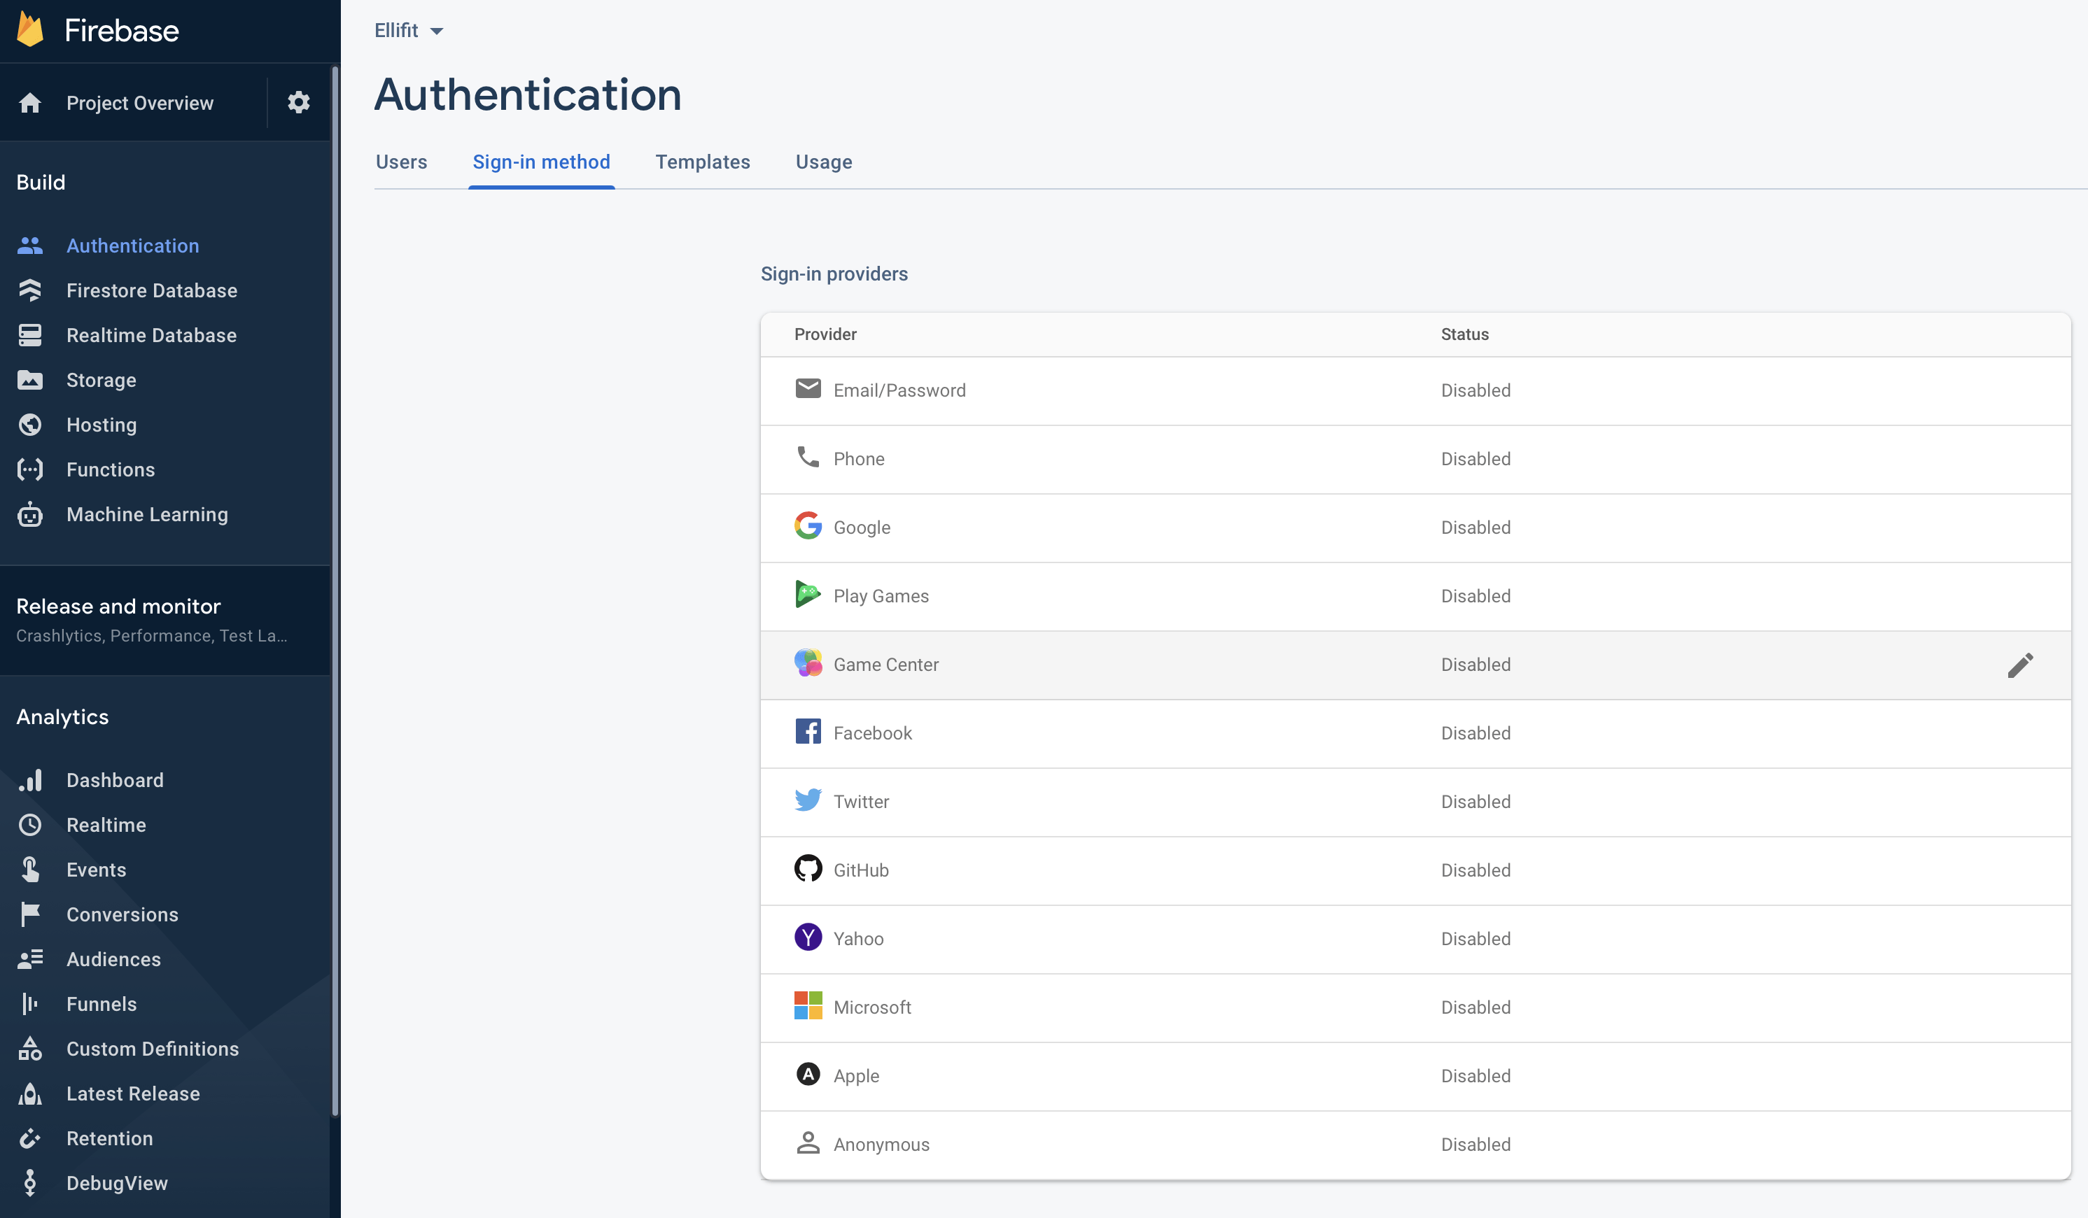This screenshot has height=1218, width=2088.
Task: Click the Realtime clock icon
Action: (30, 825)
